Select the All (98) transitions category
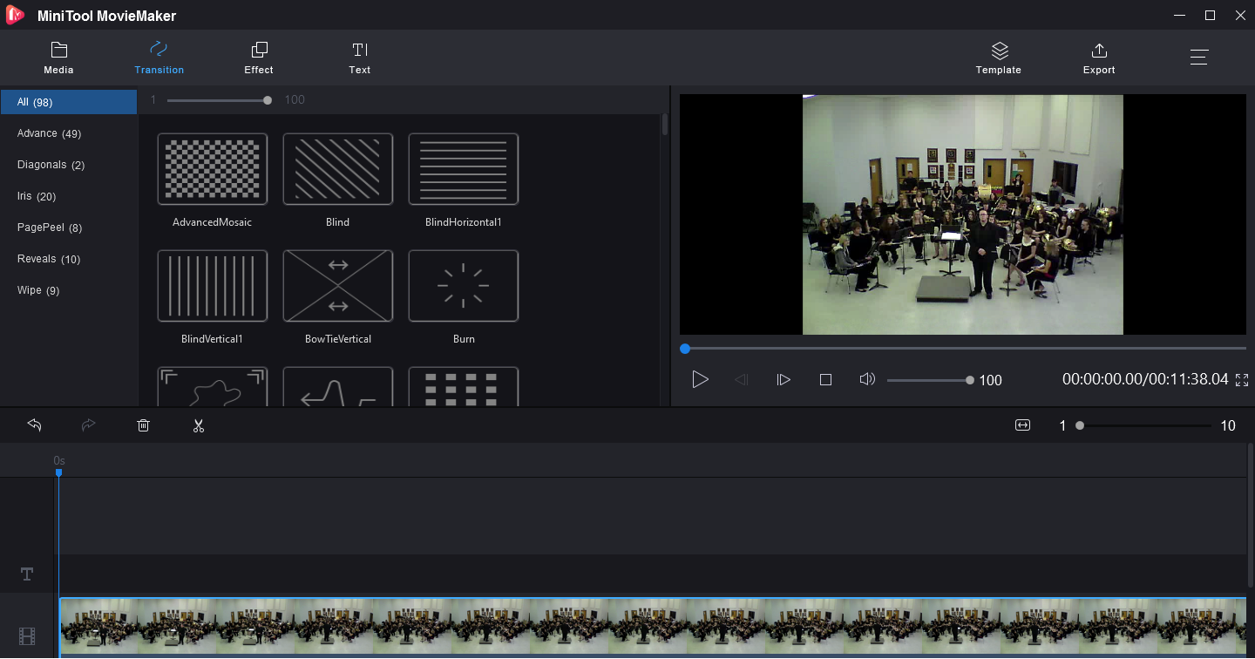1255x659 pixels. 69,102
